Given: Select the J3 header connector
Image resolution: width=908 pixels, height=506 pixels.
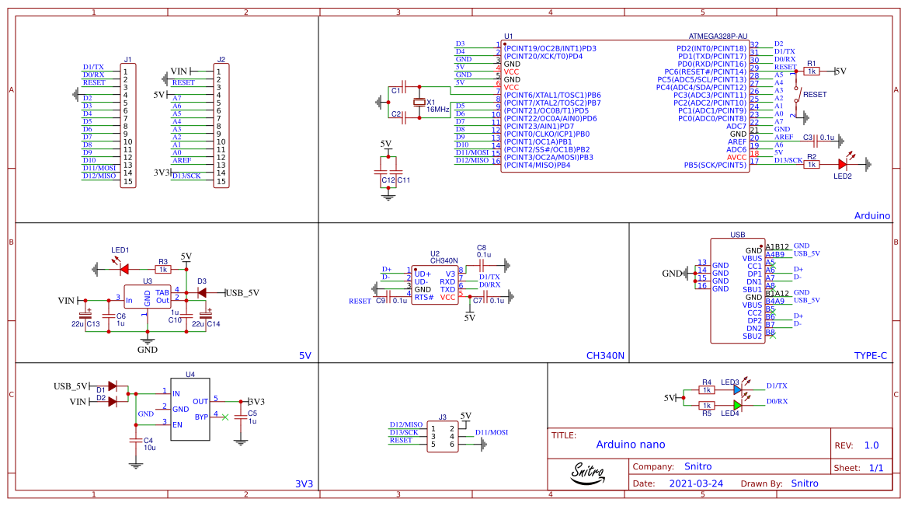Looking at the screenshot, I should click(442, 435).
